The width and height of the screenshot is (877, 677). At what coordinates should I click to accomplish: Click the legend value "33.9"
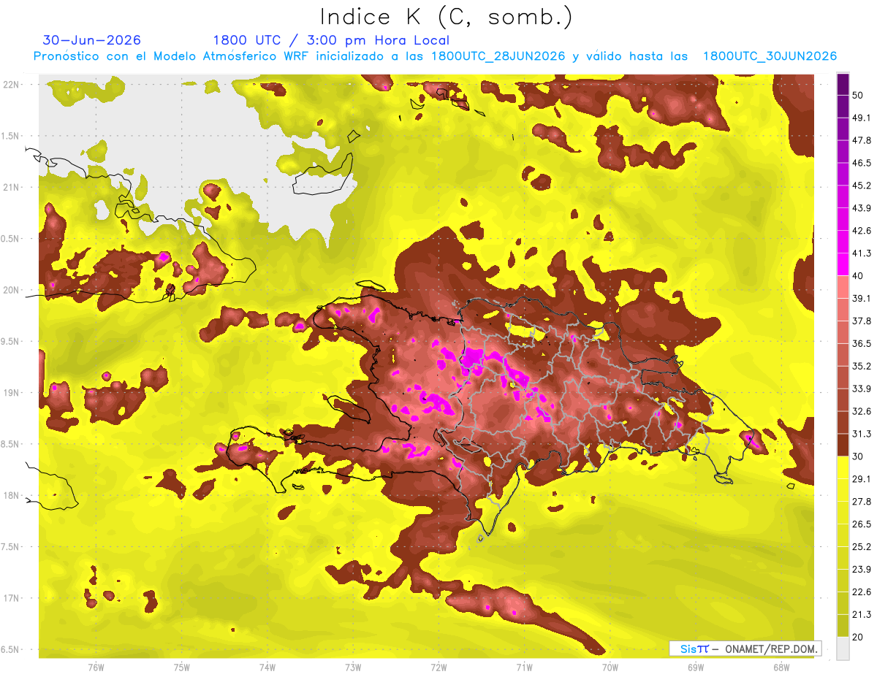coord(862,389)
